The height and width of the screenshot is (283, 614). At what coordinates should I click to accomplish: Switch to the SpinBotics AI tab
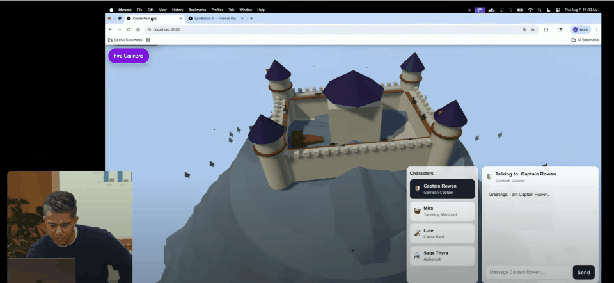click(214, 19)
